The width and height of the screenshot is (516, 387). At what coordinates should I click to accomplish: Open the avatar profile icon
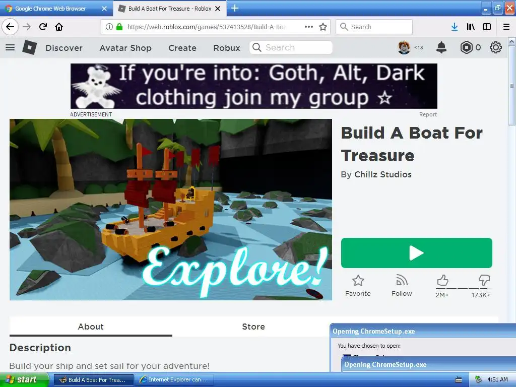(x=404, y=48)
